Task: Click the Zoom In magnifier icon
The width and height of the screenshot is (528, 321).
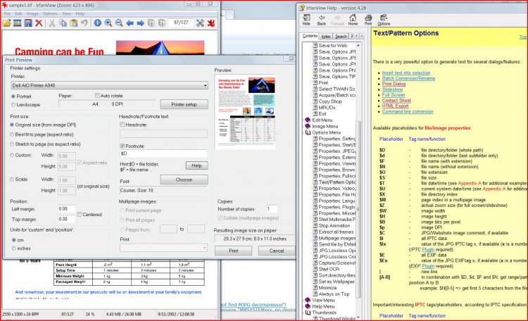Action: (108, 23)
